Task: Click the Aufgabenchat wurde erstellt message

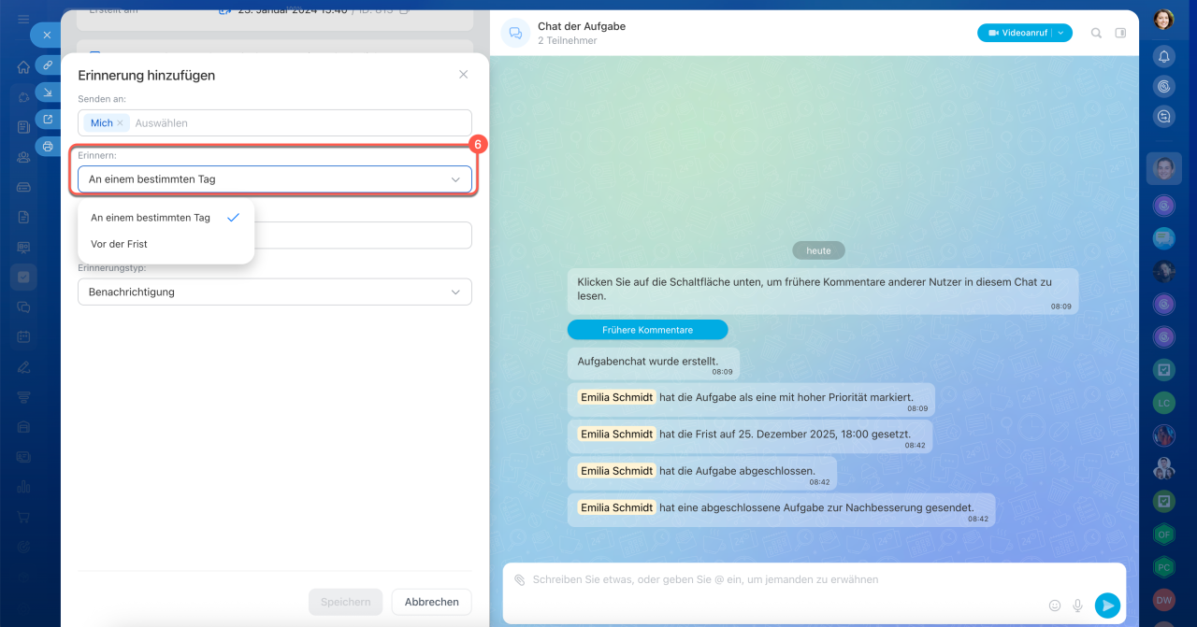Action: coord(653,363)
